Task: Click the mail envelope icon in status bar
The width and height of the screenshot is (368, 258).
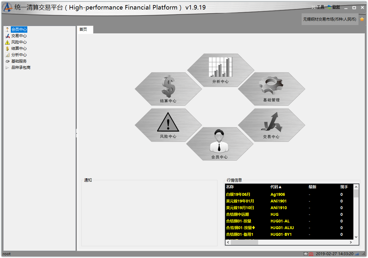Action: pos(305,254)
